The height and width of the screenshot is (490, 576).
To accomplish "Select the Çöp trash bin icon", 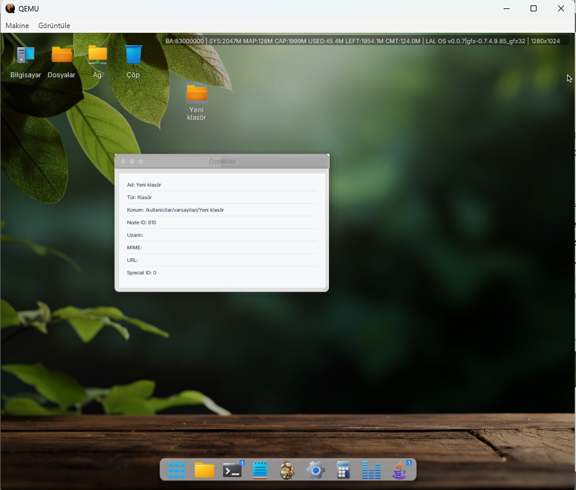I will [x=133, y=62].
